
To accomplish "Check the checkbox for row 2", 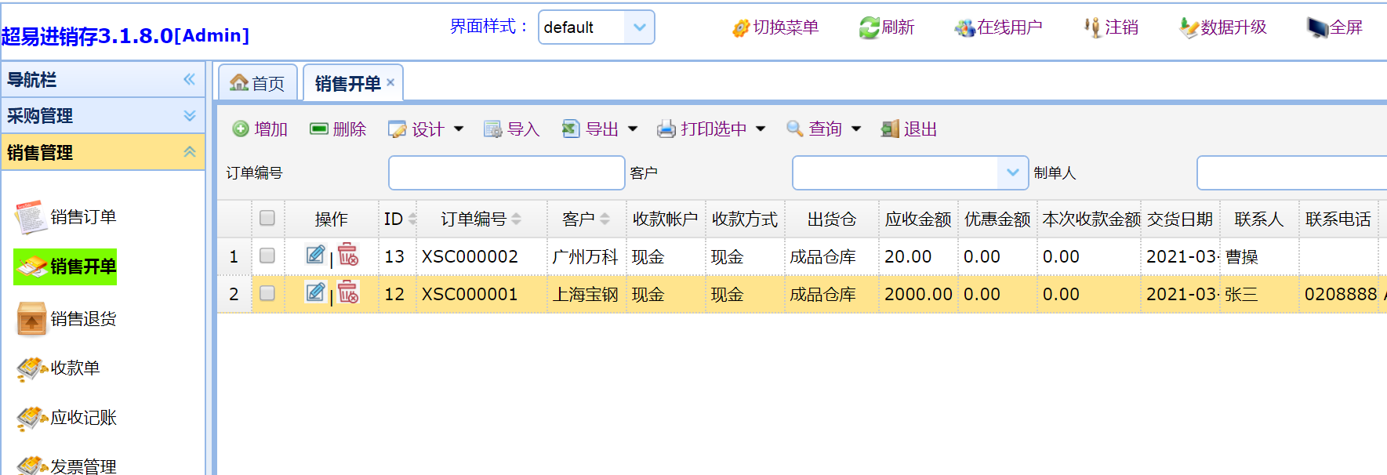I will tap(267, 293).
